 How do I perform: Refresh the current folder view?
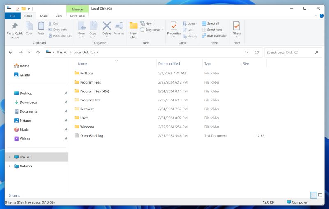257,53
